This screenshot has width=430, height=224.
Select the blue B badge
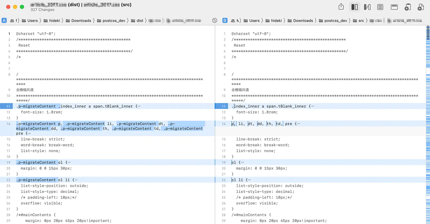(x=225, y=20)
